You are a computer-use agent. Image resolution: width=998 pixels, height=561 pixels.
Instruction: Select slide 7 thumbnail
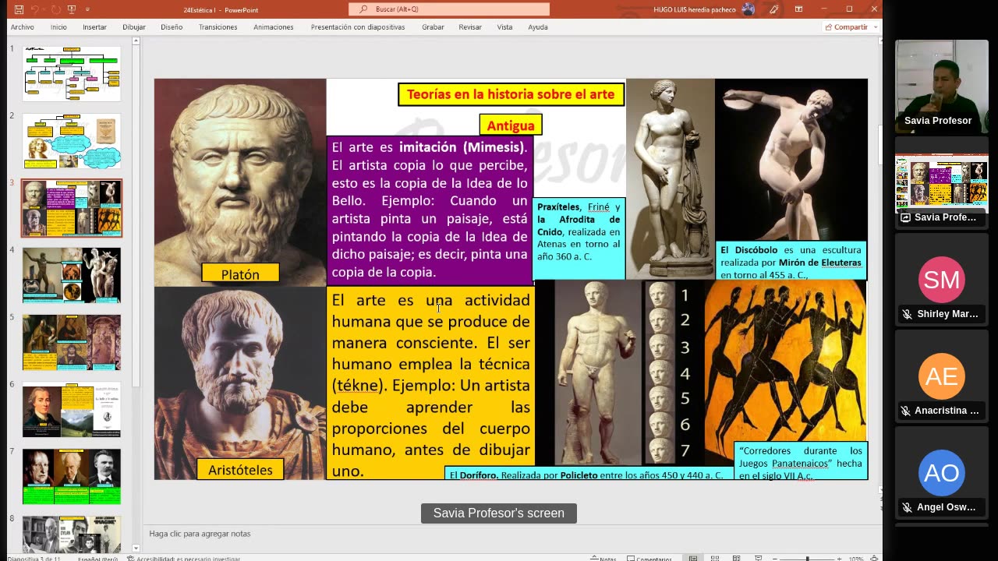(x=72, y=476)
